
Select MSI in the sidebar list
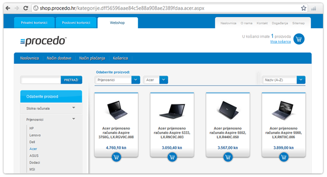tap(32, 169)
